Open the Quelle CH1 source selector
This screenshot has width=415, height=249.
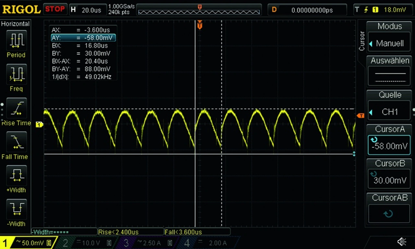point(389,112)
